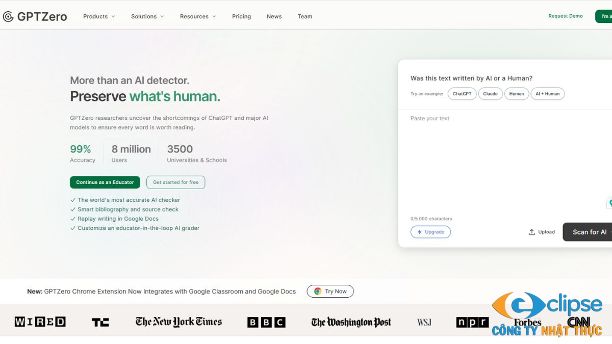Open The New York Times logo
Viewport: 612px width, 344px height.
click(178, 322)
